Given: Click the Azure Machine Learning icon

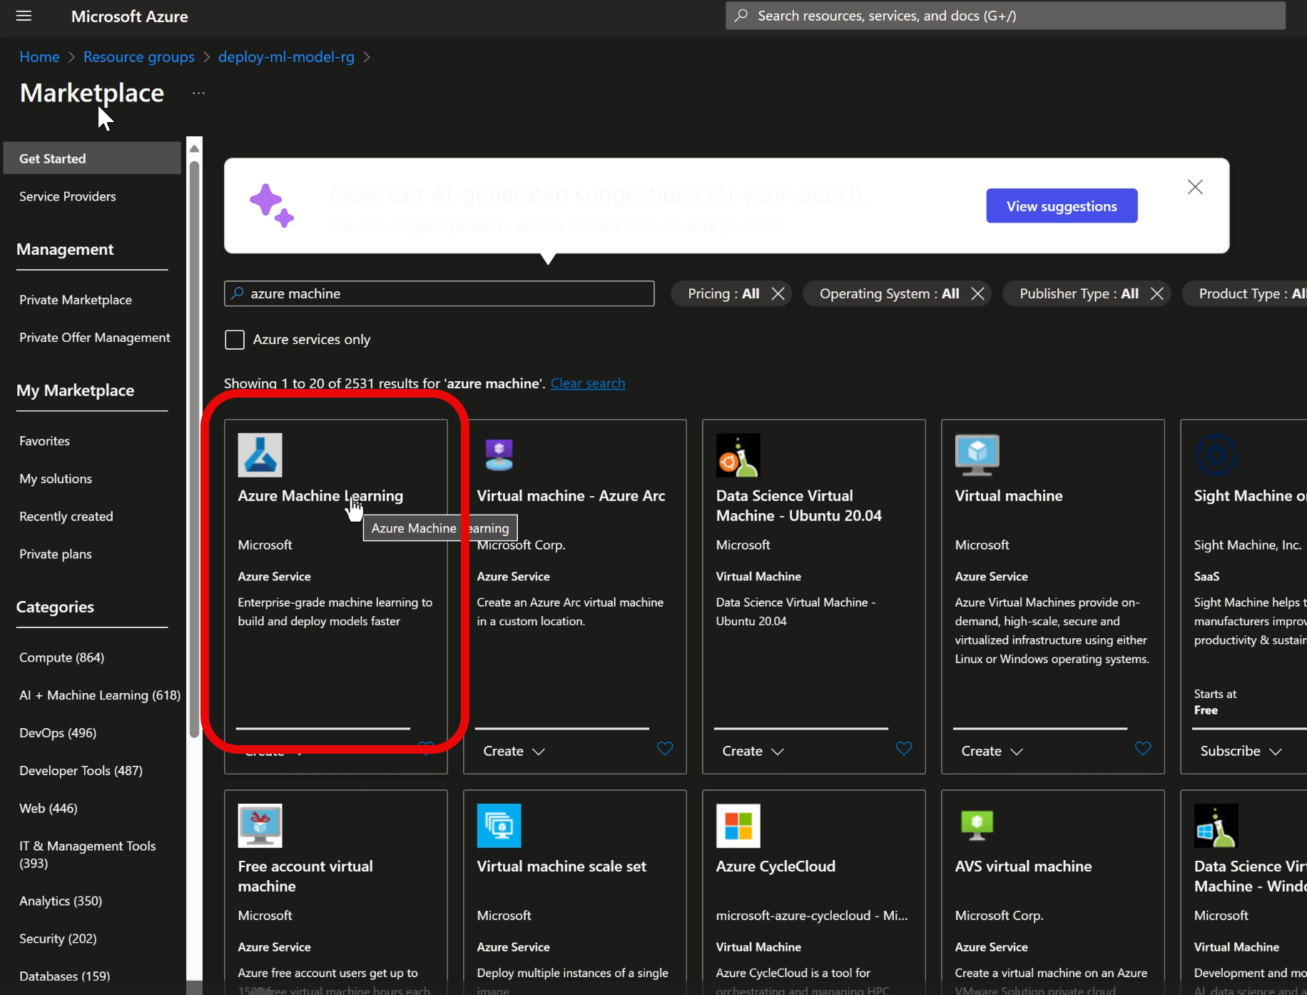Looking at the screenshot, I should pos(260,455).
